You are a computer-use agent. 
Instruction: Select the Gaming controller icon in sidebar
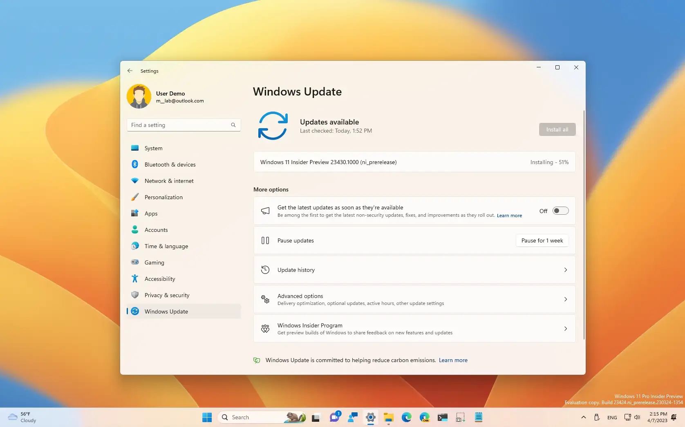pyautogui.click(x=135, y=262)
